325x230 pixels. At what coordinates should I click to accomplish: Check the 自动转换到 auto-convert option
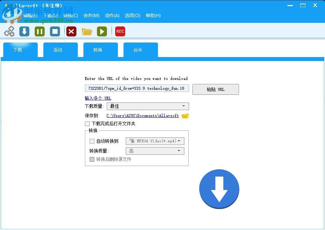92,141
